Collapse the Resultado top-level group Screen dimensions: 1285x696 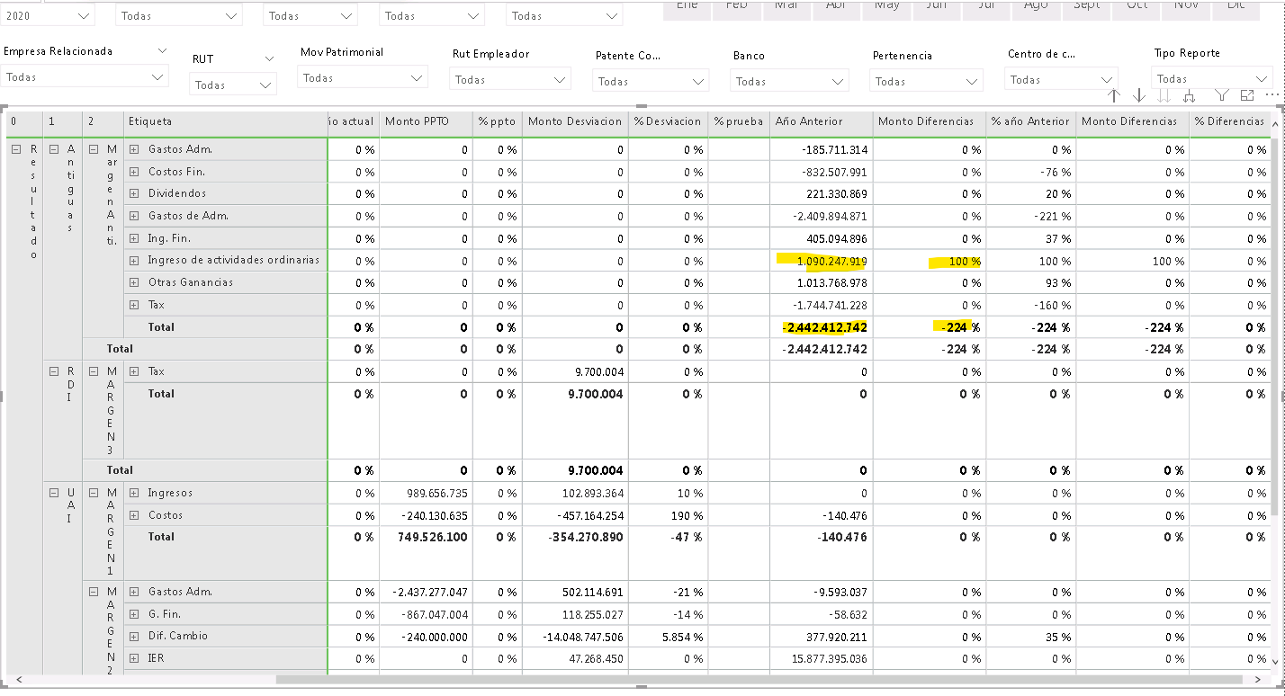point(15,149)
